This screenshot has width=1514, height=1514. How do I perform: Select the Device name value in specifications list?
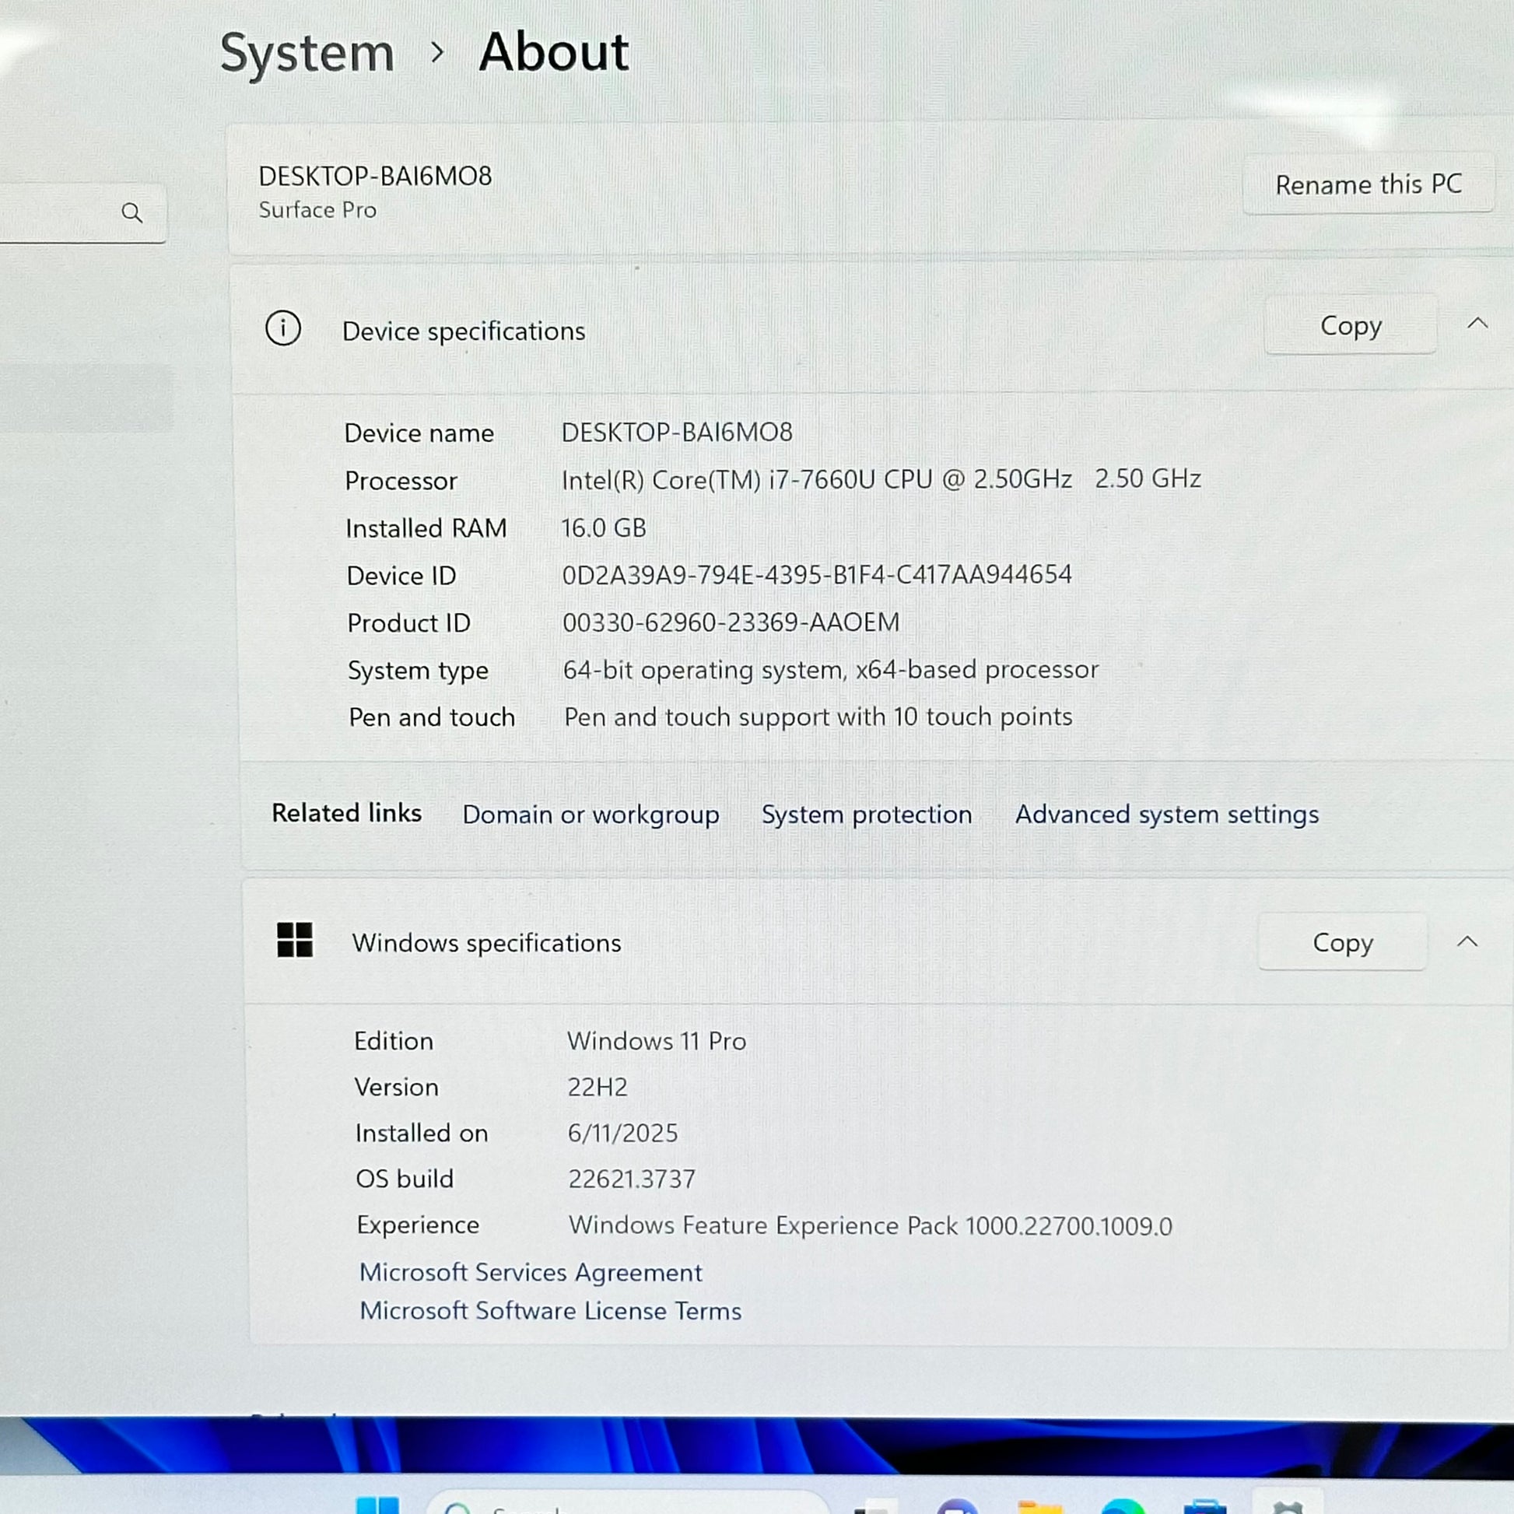point(677,432)
